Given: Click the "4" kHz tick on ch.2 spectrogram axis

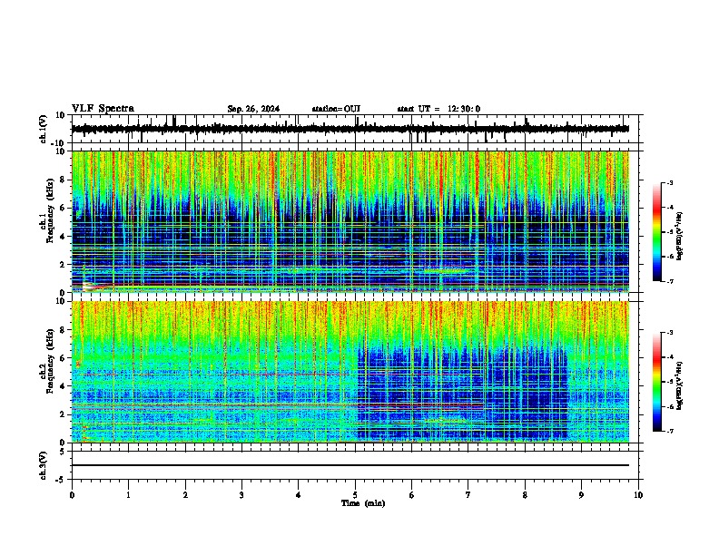Looking at the screenshot, I should coord(64,386).
